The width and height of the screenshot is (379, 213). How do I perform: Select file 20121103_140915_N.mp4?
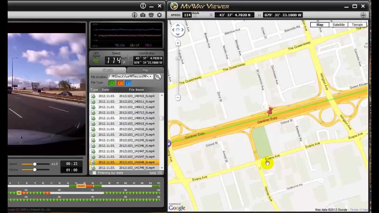[x=124, y=124]
